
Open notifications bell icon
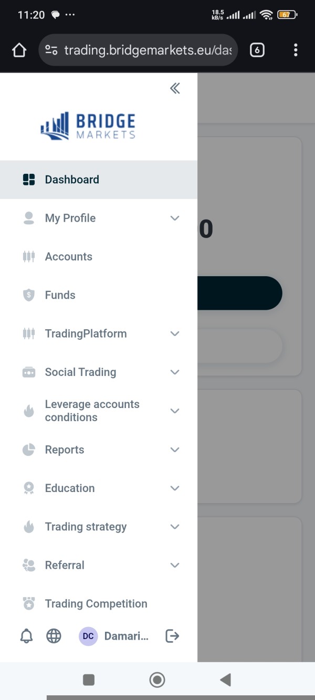tap(26, 636)
